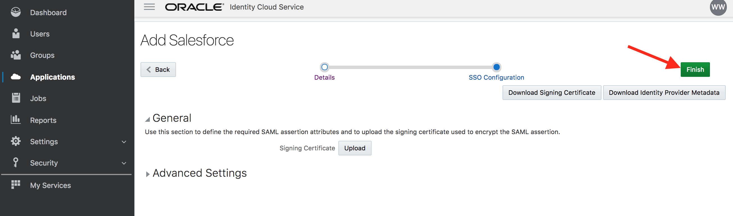Open the My Services grid icon
This screenshot has height=216, width=733.
16,185
